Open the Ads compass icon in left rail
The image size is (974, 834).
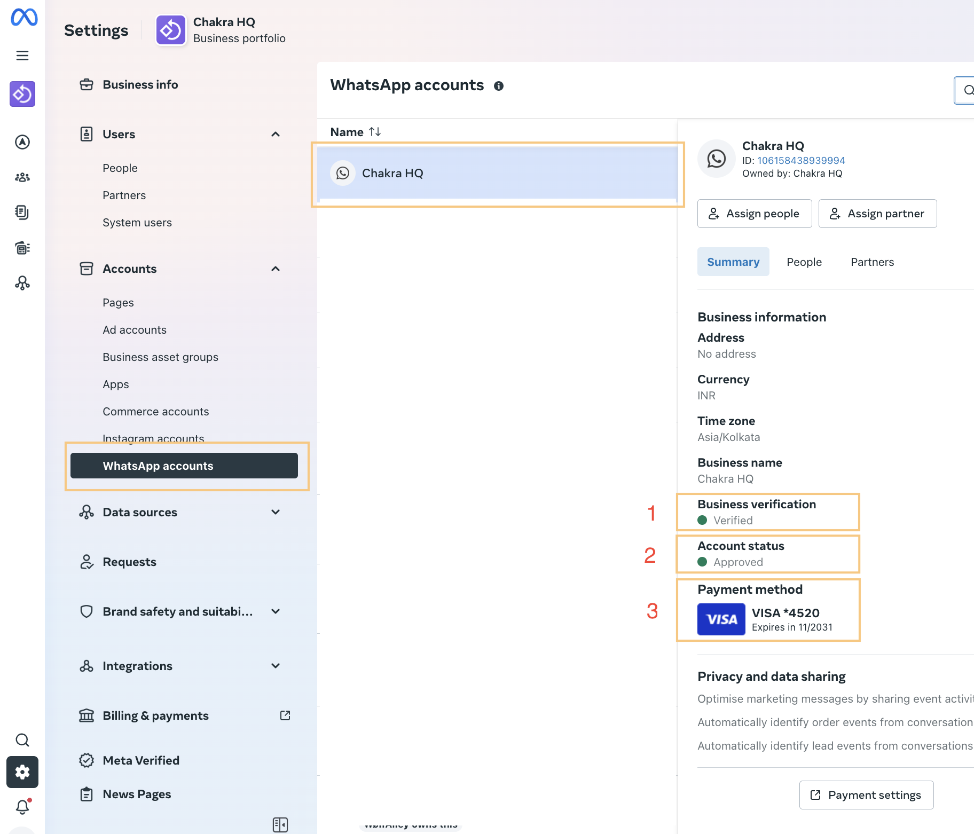coord(22,142)
